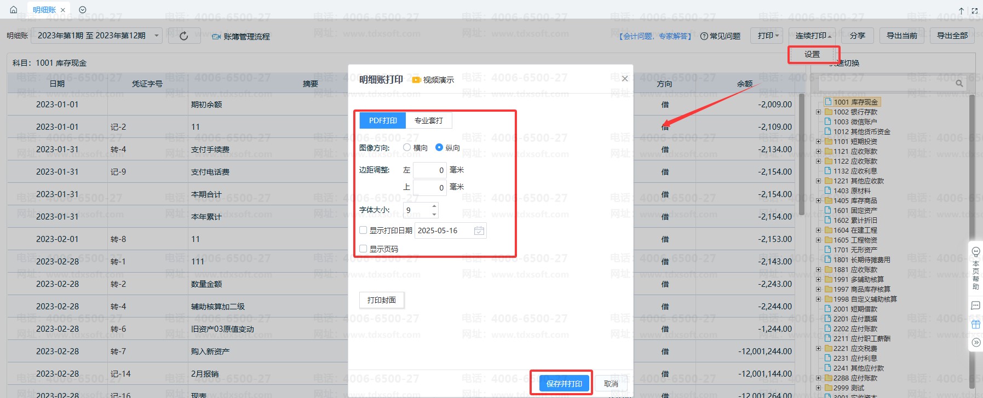983x398 pixels.
Task: Click the fullscreen icon at top right
Action: coord(974,10)
